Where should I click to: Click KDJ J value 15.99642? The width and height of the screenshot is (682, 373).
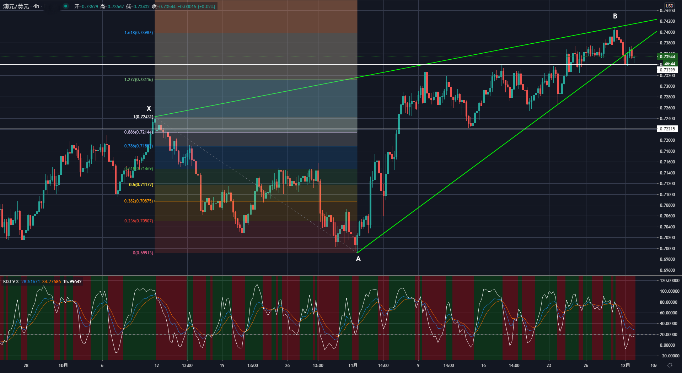(x=73, y=282)
